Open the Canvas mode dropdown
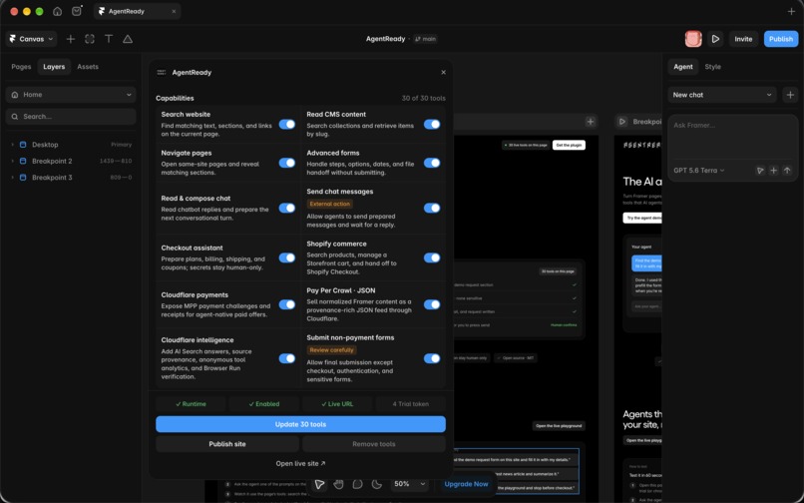804x503 pixels. [31, 39]
